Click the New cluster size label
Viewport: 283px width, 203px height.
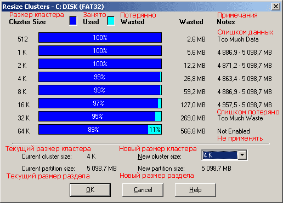pos(160,156)
